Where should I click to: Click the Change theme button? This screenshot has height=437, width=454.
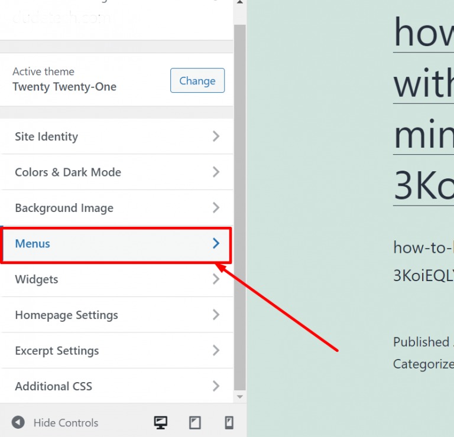(197, 80)
